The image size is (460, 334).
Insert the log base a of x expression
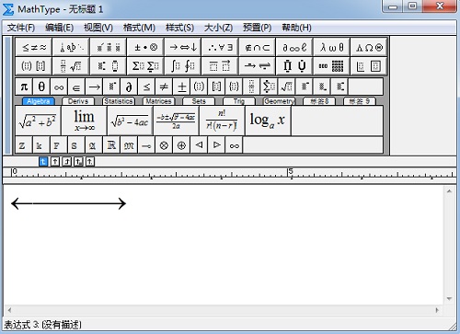[x=268, y=121]
